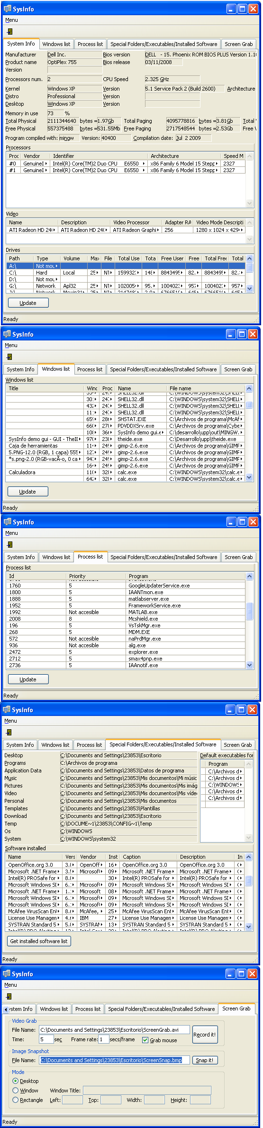Image resolution: width=263 pixels, height=1128 pixels.
Task: Click the exit icon in Process list window
Action: [x=9, y=545]
